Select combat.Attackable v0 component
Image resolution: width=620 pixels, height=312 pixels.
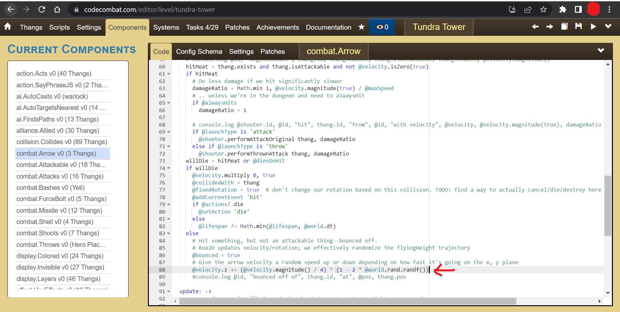point(63,165)
